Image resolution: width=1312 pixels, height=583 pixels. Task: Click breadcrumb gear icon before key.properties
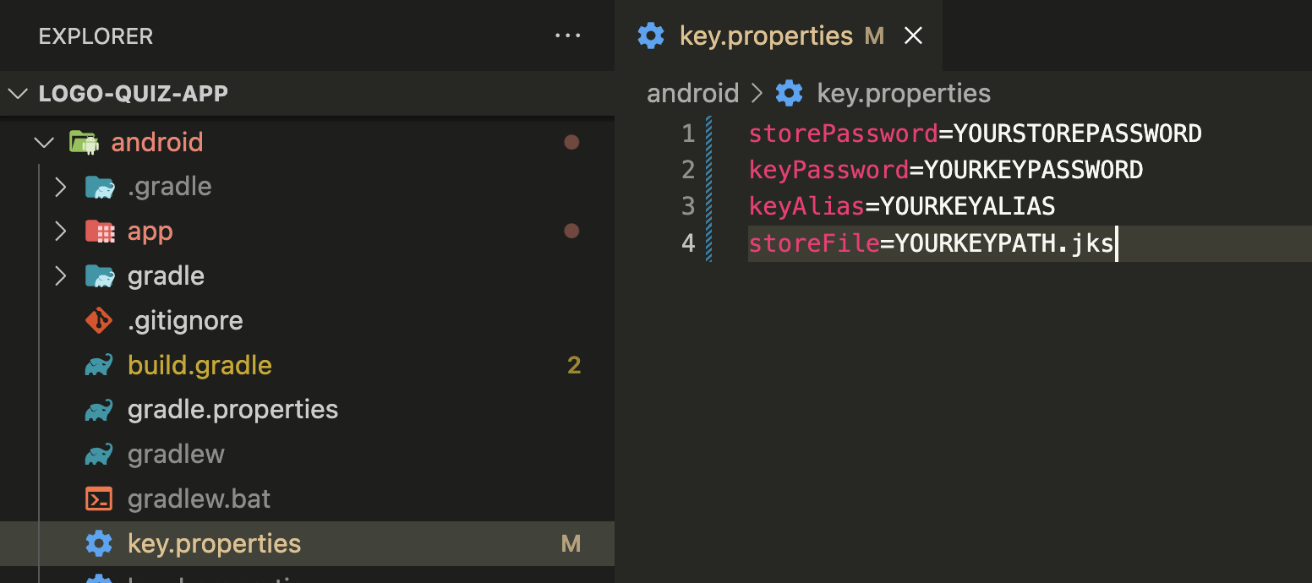[789, 93]
